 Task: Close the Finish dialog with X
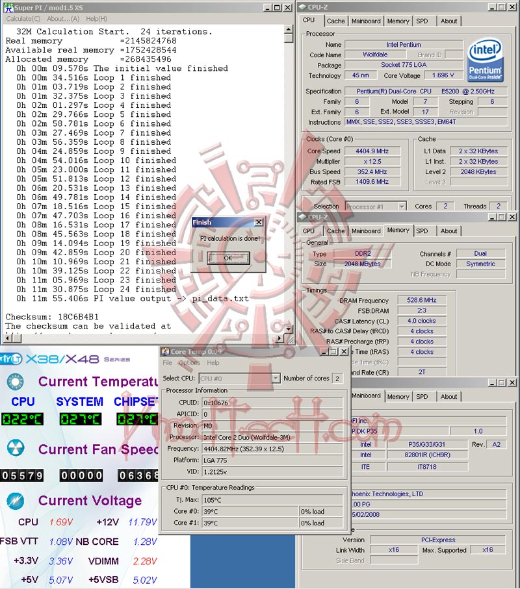(259, 222)
